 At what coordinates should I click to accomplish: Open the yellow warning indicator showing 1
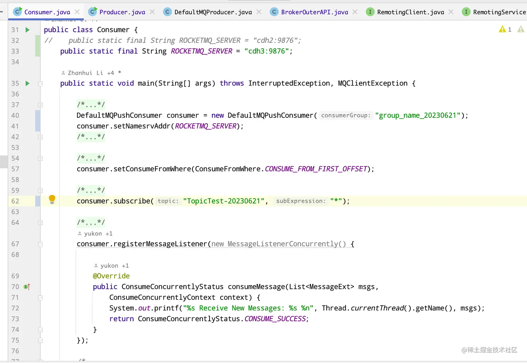(x=505, y=30)
